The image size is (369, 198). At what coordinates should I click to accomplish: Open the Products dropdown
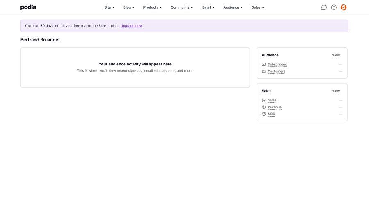click(152, 7)
